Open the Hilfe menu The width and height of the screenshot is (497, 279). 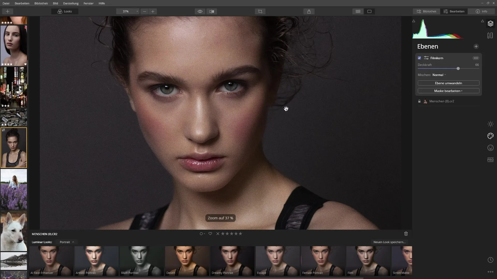click(102, 3)
